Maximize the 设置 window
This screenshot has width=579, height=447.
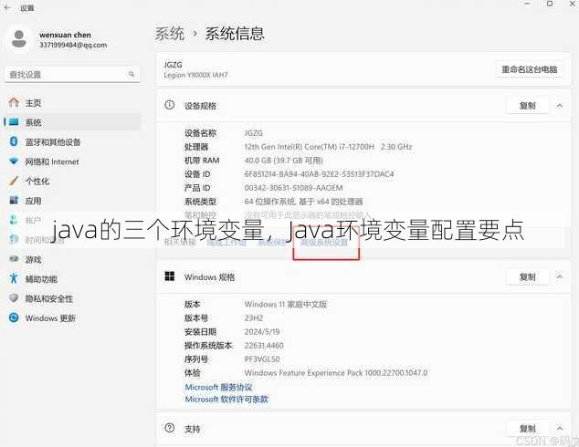tap(550, 4)
